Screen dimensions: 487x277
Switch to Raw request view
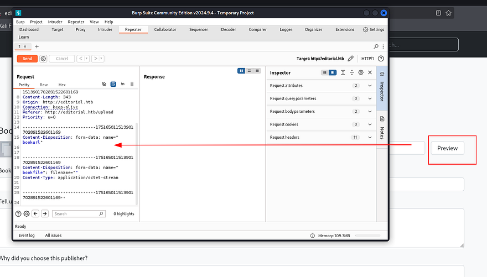pyautogui.click(x=44, y=85)
